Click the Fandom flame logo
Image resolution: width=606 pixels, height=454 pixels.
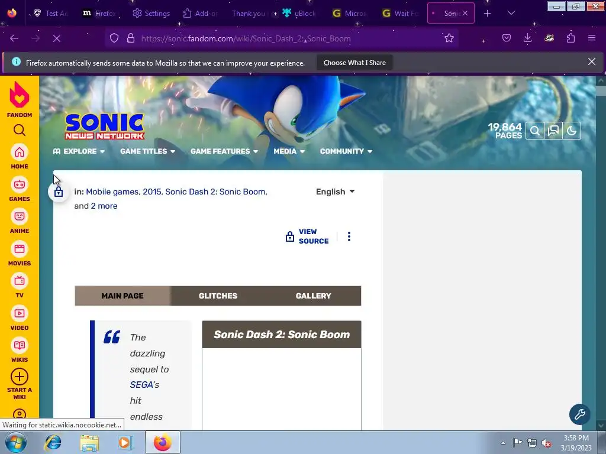(x=20, y=95)
